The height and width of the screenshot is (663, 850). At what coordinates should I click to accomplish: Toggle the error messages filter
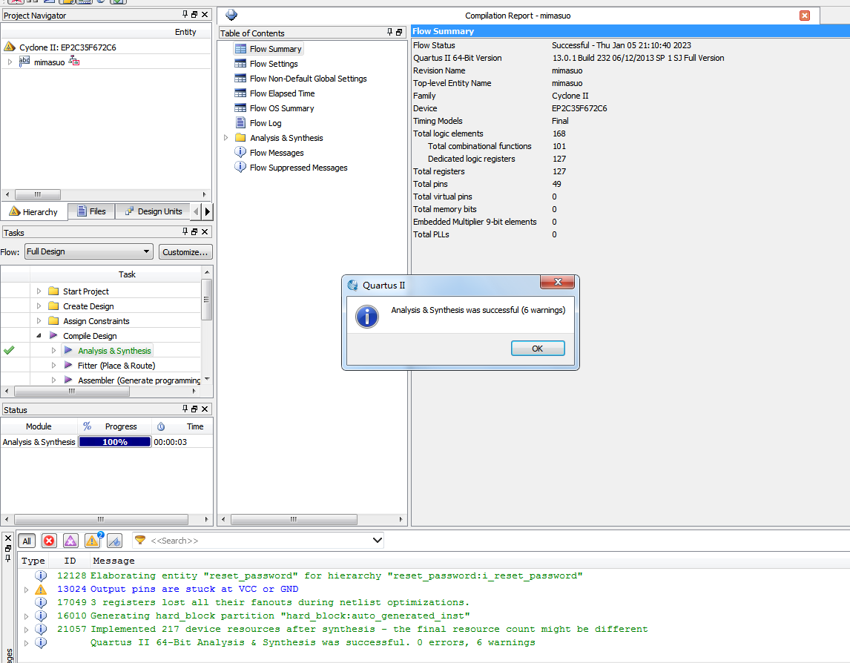click(49, 541)
